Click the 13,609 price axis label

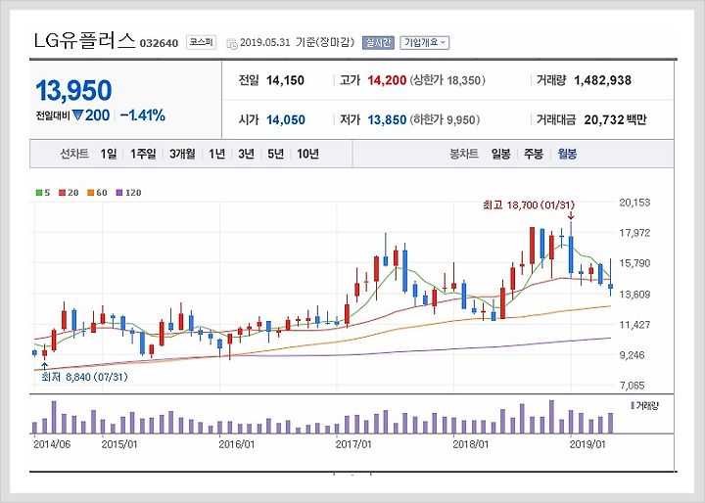634,295
